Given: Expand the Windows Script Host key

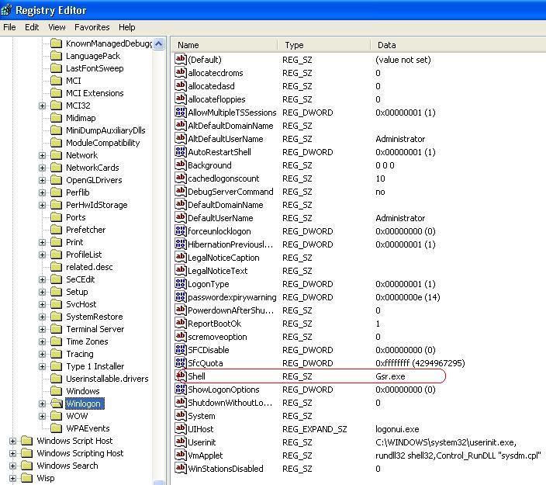Looking at the screenshot, I should tap(12, 441).
